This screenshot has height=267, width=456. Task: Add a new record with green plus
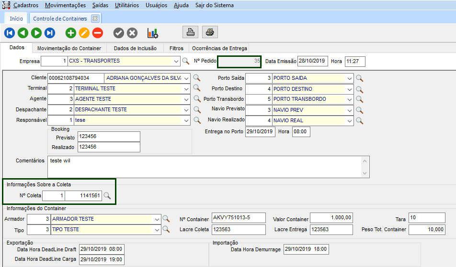coord(71,33)
